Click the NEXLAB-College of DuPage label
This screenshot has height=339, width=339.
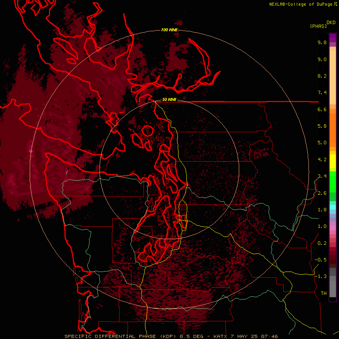[301, 4]
